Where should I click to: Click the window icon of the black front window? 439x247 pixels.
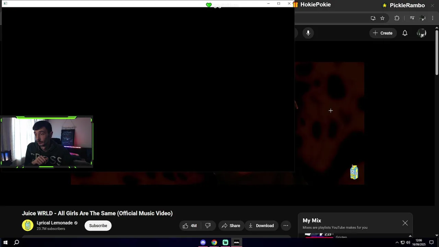tap(5, 3)
